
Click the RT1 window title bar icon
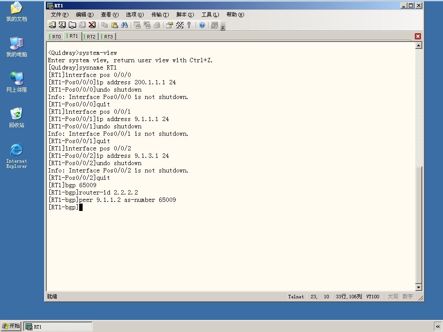point(50,6)
